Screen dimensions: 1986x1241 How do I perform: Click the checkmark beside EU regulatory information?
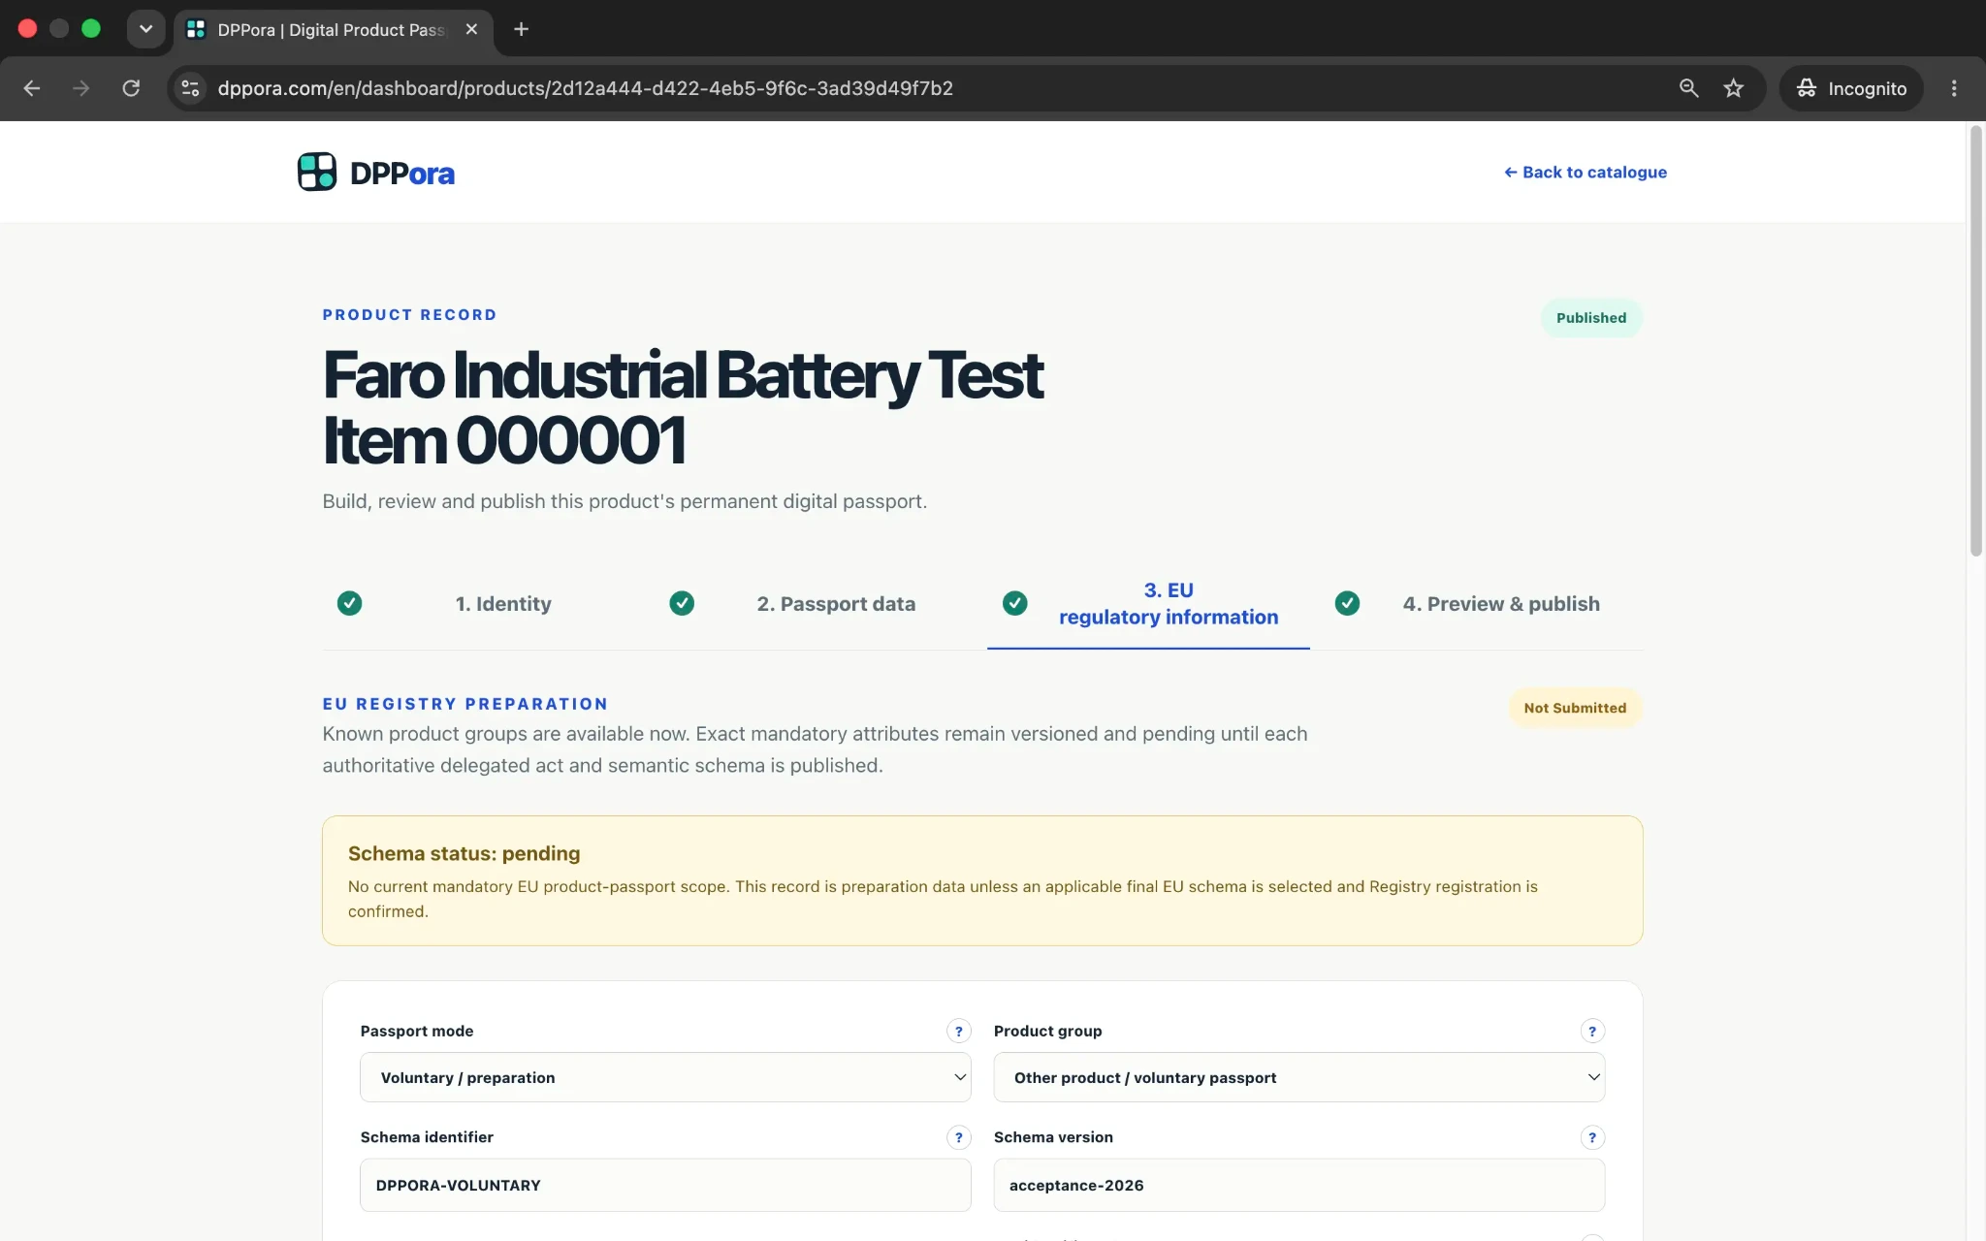1014,603
